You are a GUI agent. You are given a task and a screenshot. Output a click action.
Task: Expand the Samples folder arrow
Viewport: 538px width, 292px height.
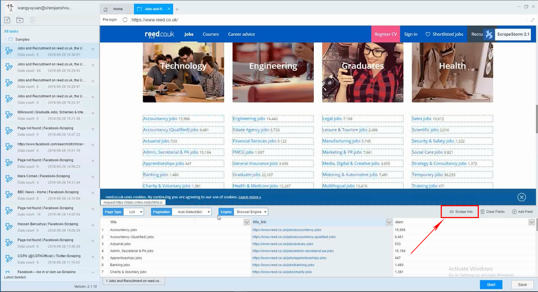click(5, 39)
